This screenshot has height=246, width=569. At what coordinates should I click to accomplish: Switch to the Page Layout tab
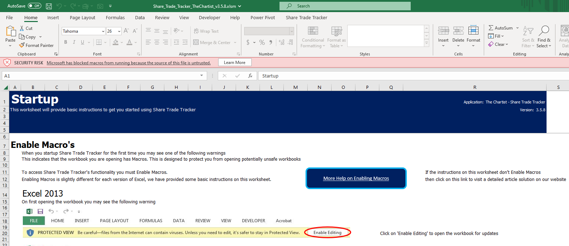82,17
